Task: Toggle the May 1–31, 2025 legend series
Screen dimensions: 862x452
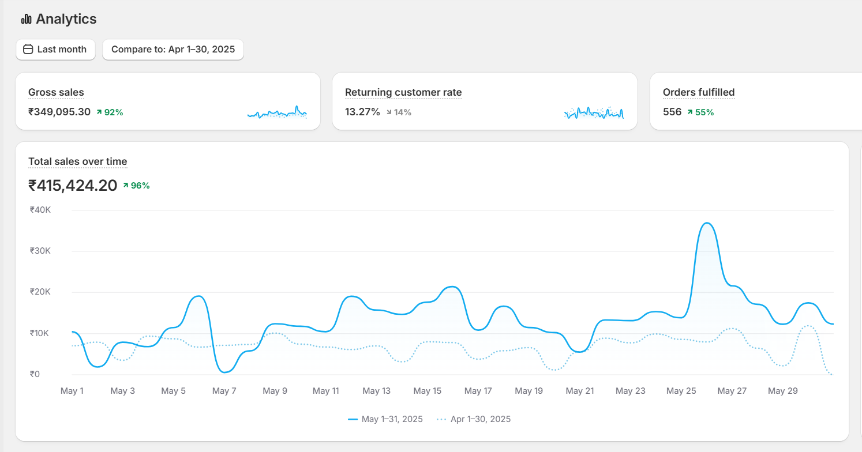Action: click(385, 419)
